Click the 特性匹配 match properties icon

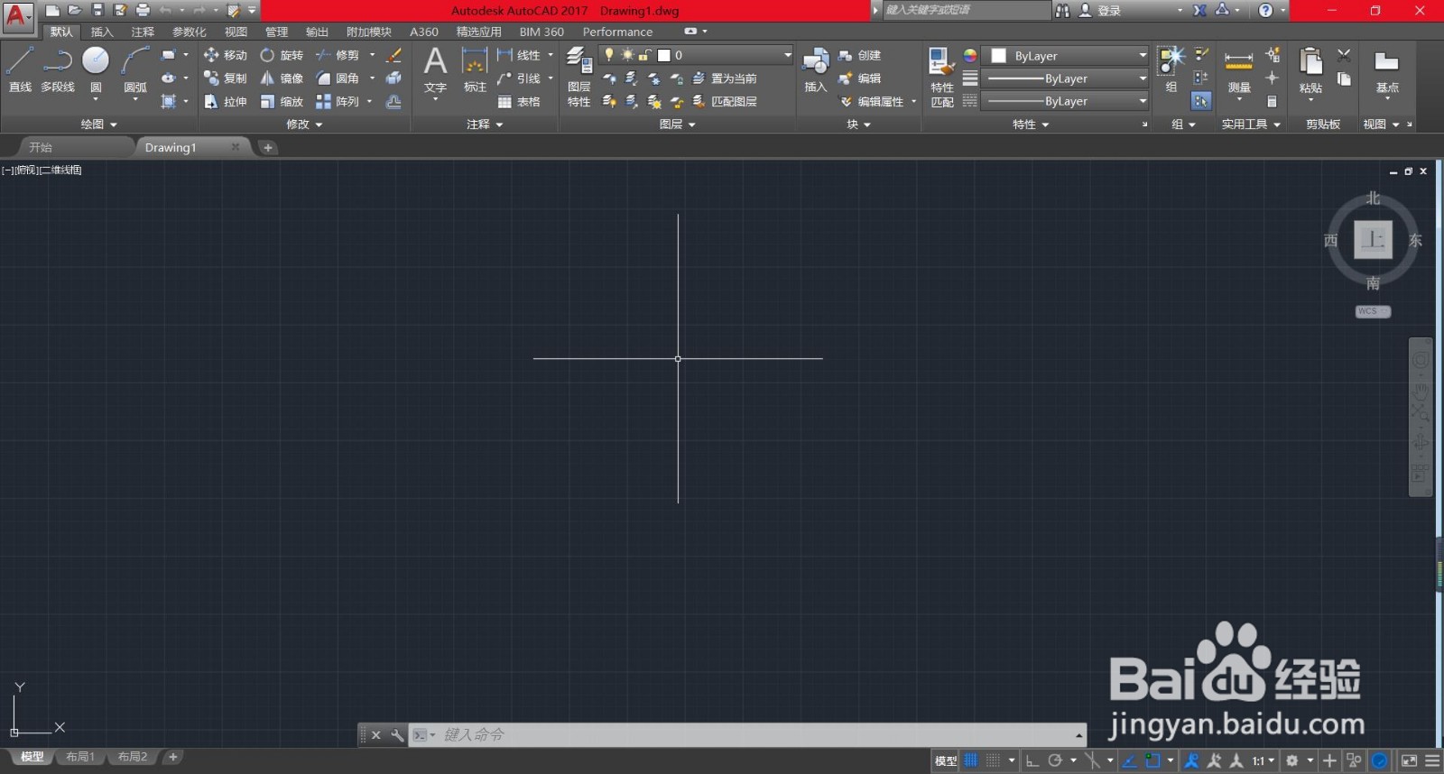coord(942,78)
